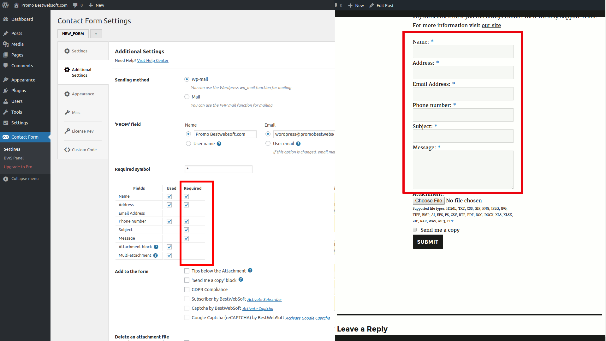Image resolution: width=606 pixels, height=341 pixels.
Task: Open Appearance tab in form settings
Action: (x=83, y=94)
